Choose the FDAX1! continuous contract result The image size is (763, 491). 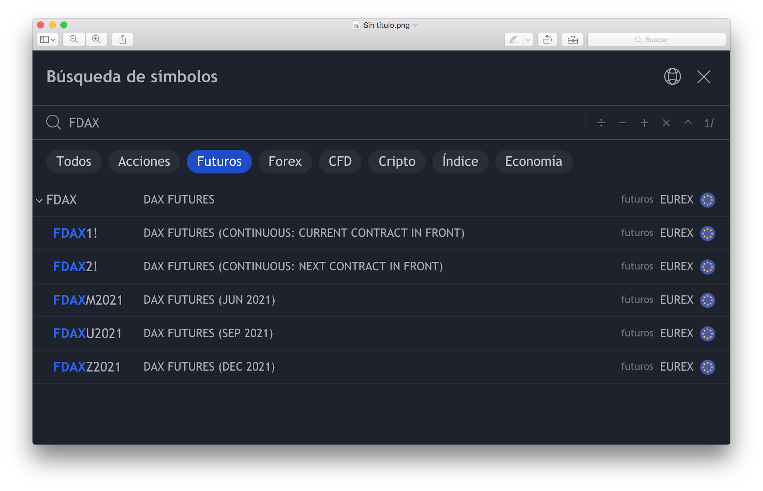[x=75, y=233]
